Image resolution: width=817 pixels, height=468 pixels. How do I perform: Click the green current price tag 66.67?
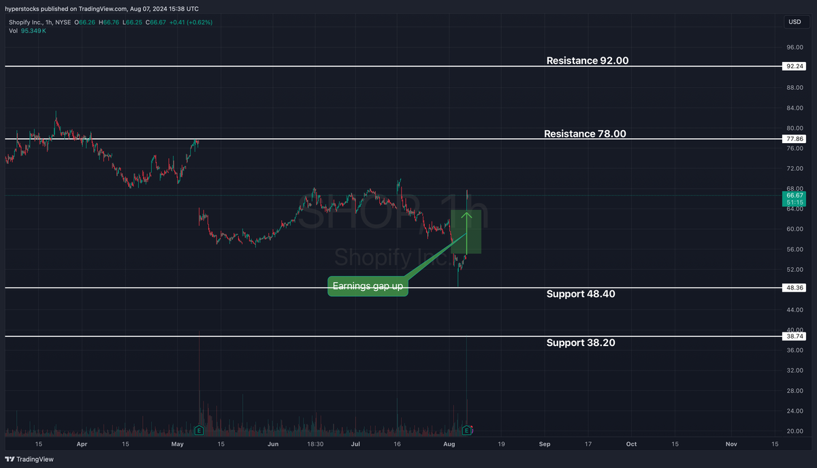[x=794, y=195]
